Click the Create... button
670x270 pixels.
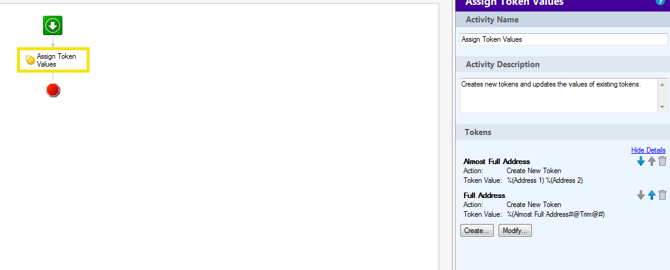coord(477,231)
